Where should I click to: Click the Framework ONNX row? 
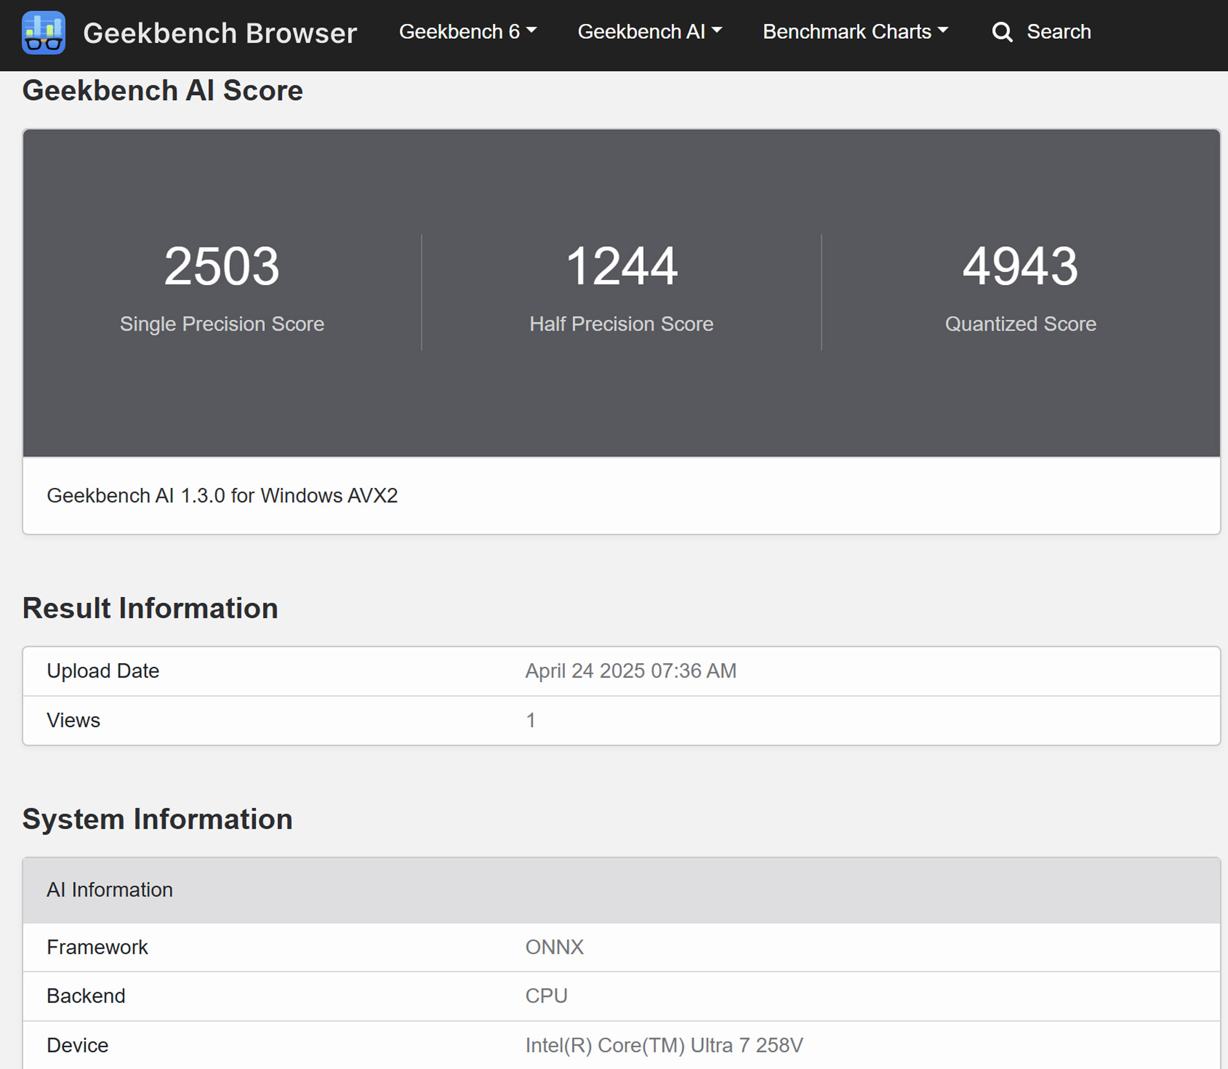(621, 947)
